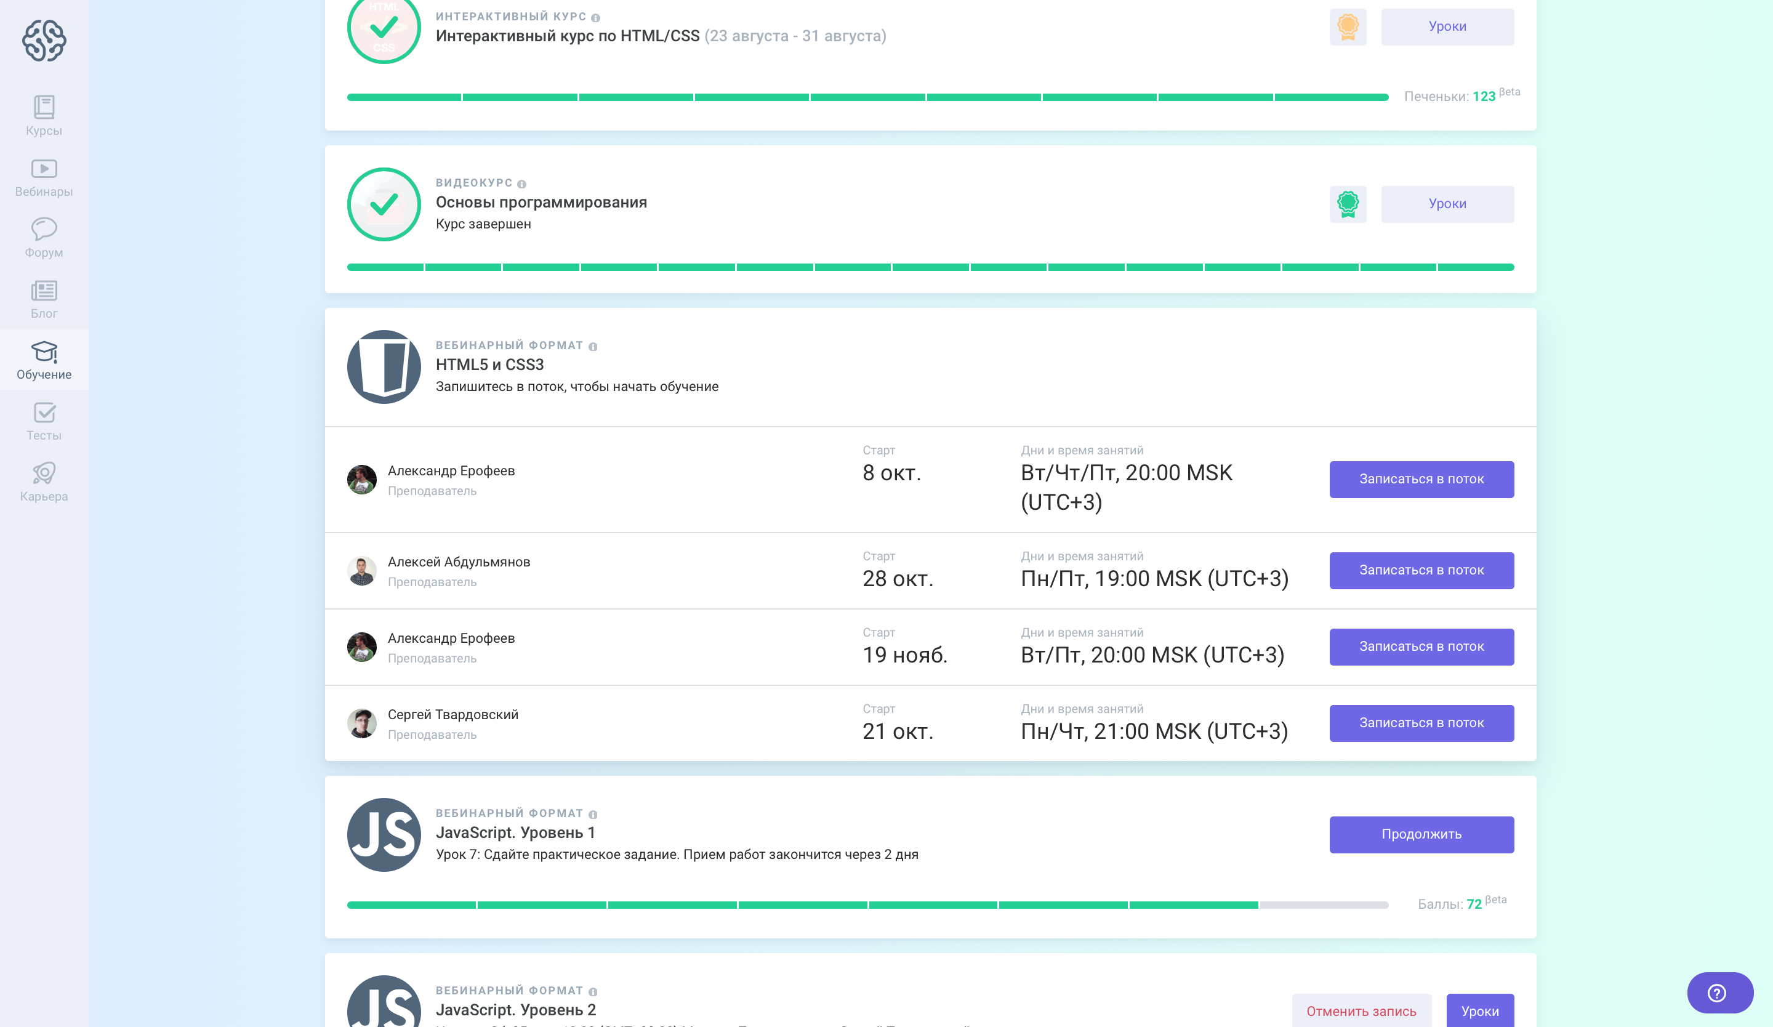Click the JavaScript Уровень 1 progress bar
This screenshot has height=1027, width=1773.
867,904
